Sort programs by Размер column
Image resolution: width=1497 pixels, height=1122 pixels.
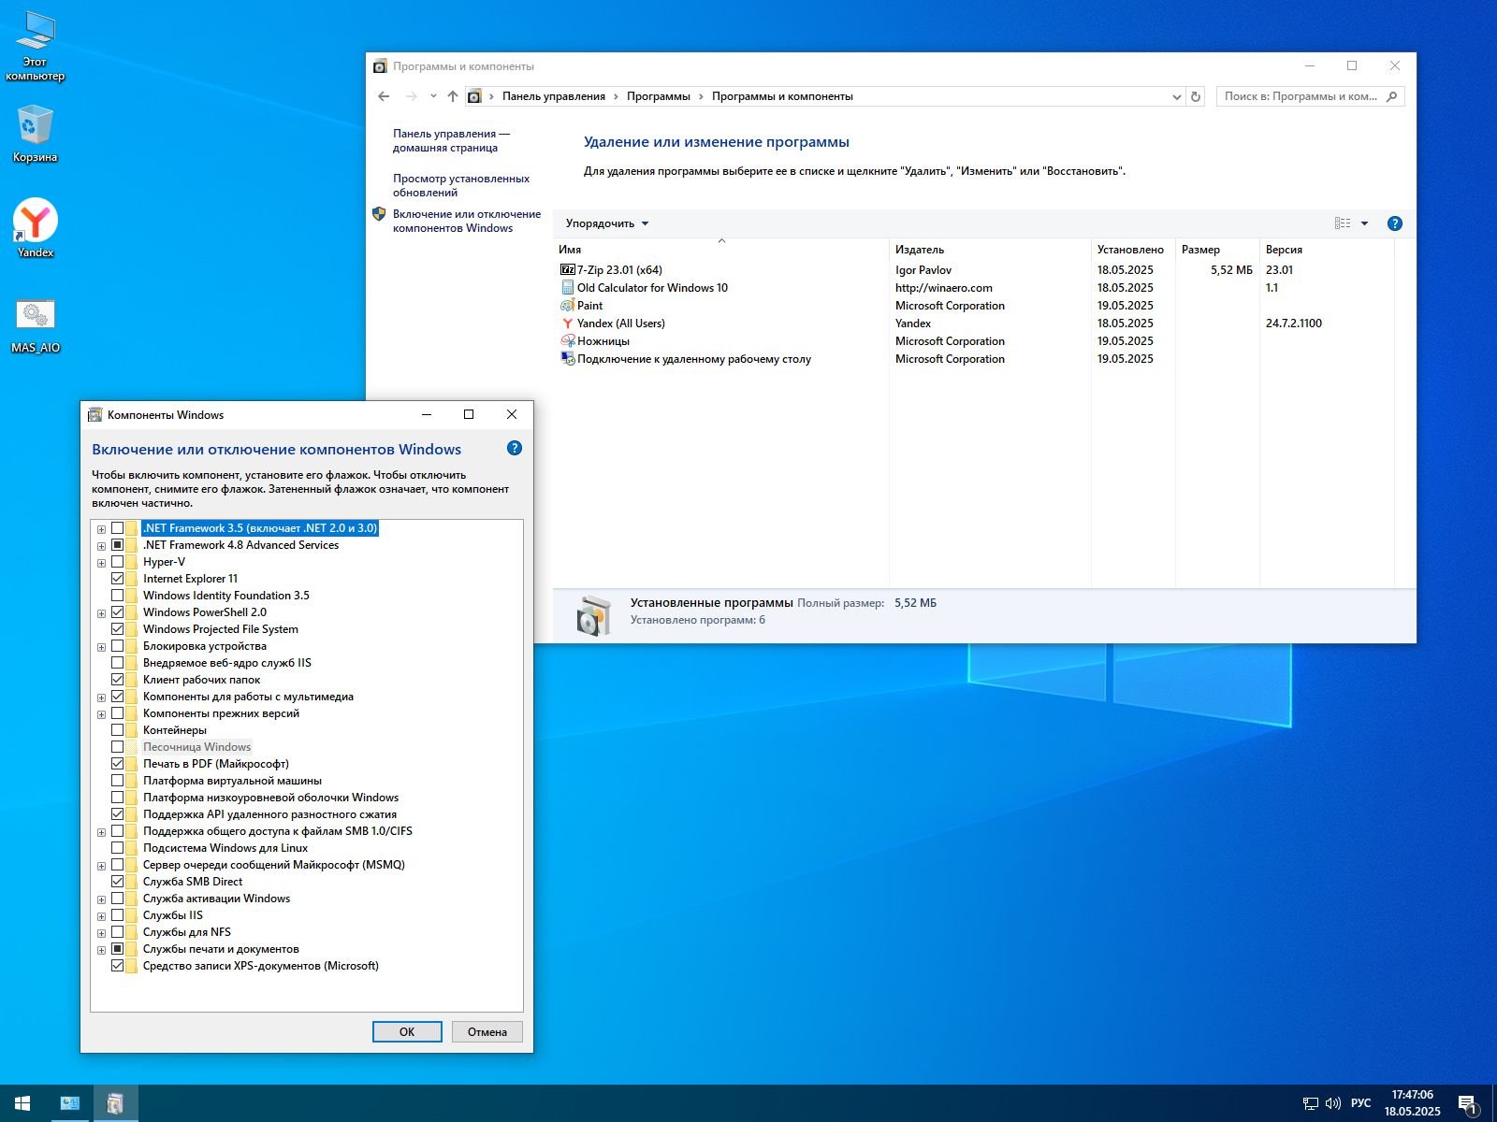(1217, 250)
